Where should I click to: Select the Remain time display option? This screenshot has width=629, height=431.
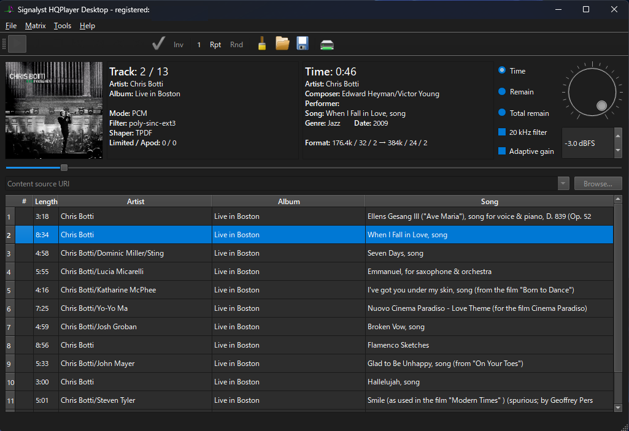tap(503, 92)
